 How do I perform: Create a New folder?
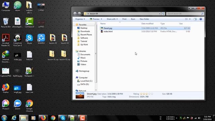[x=144, y=19]
